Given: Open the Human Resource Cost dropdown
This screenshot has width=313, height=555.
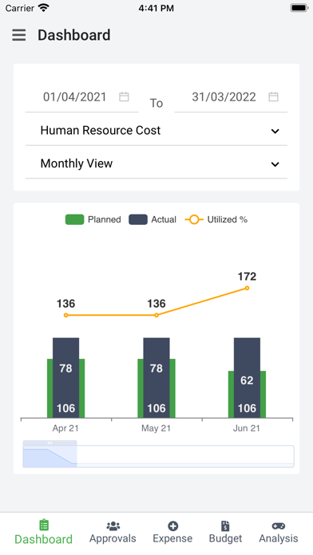Looking at the screenshot, I should click(x=156, y=131).
